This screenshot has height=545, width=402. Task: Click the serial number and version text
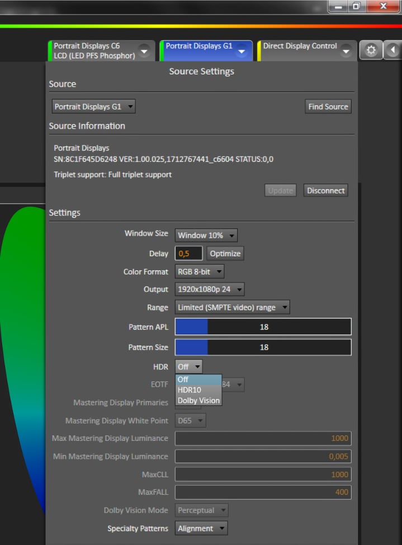click(163, 159)
